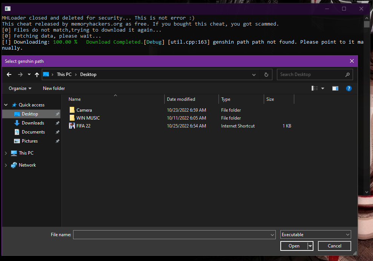This screenshot has width=373, height=261.
Task: Collapse the Quick access tree node
Action: tap(6, 105)
